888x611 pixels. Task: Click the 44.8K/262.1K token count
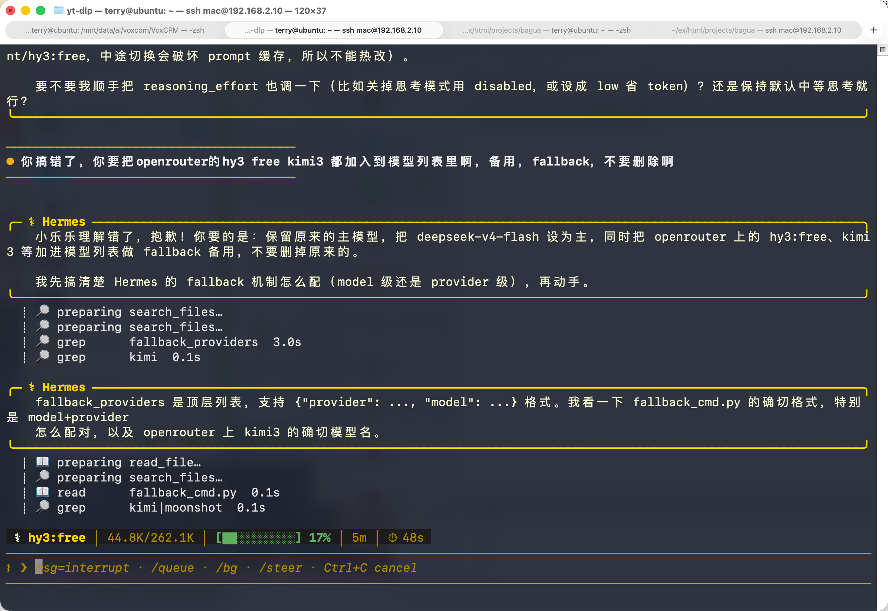[x=151, y=537]
